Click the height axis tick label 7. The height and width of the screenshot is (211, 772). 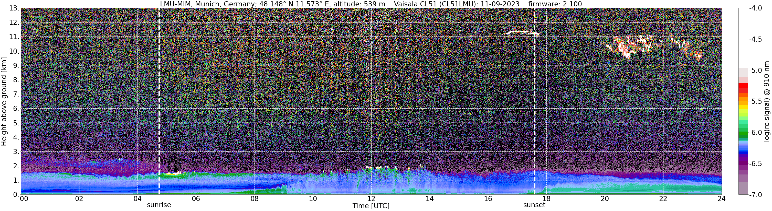tap(16, 95)
